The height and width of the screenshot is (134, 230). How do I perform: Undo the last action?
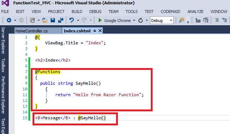[71, 20]
